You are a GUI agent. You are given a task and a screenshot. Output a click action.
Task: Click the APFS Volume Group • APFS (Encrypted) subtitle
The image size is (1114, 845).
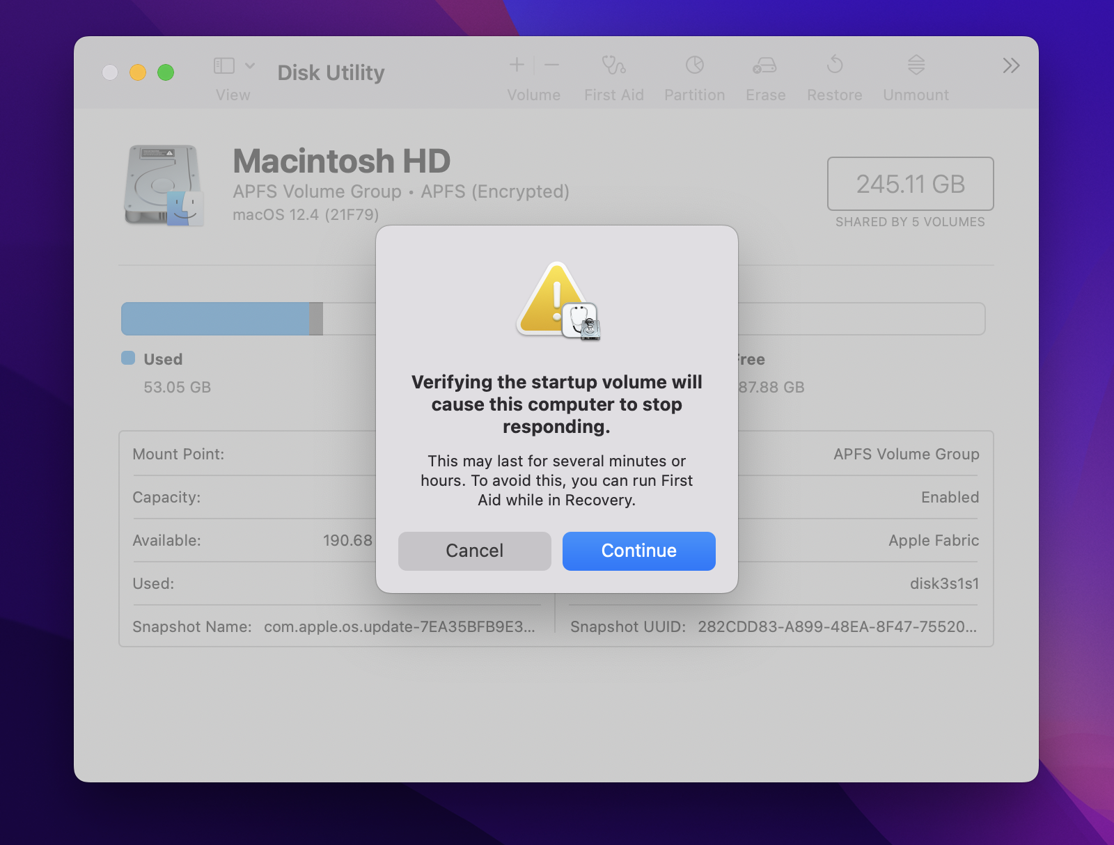pyautogui.click(x=401, y=191)
